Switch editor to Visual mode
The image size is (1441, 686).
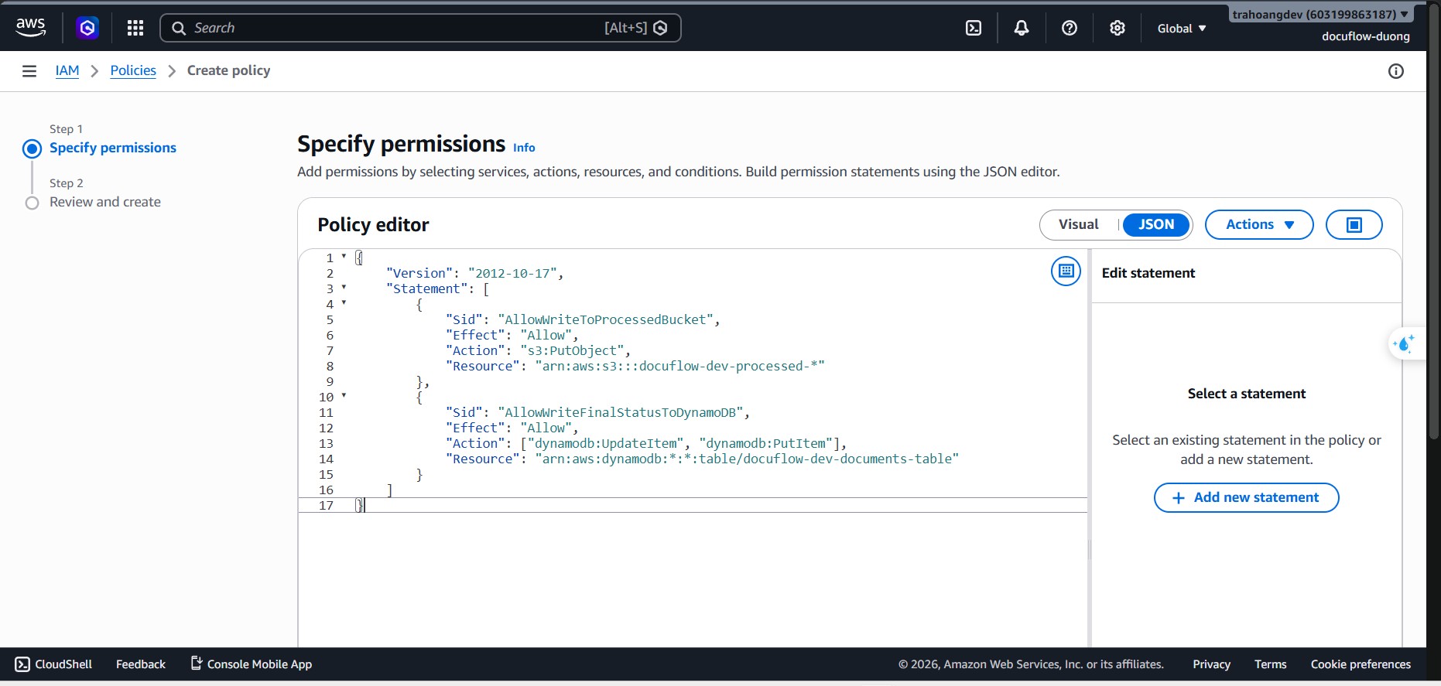[x=1079, y=224]
